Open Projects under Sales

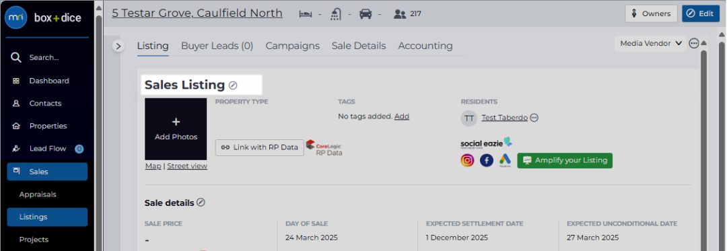pyautogui.click(x=34, y=240)
